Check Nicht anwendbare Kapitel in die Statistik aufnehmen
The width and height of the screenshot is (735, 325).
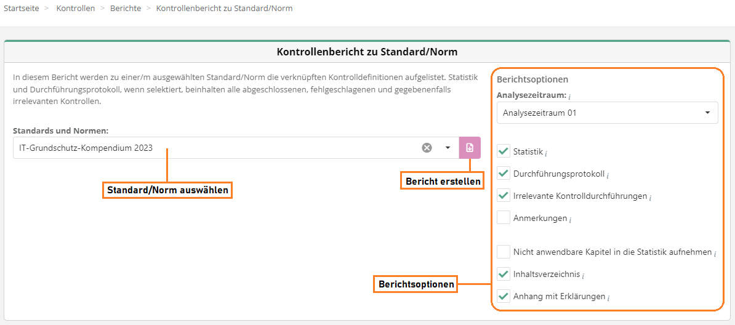(504, 252)
